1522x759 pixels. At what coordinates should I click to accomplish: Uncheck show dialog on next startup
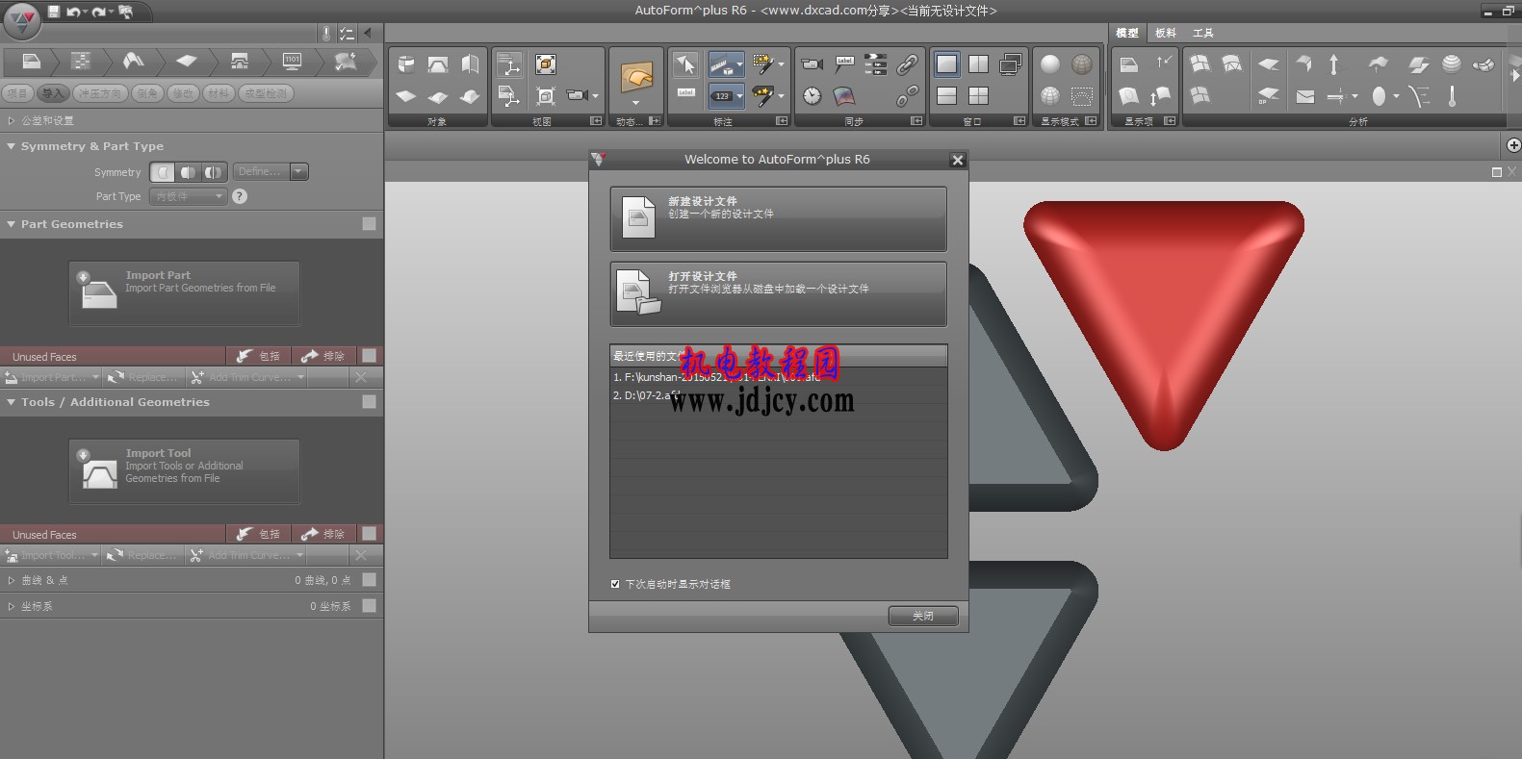click(x=615, y=584)
